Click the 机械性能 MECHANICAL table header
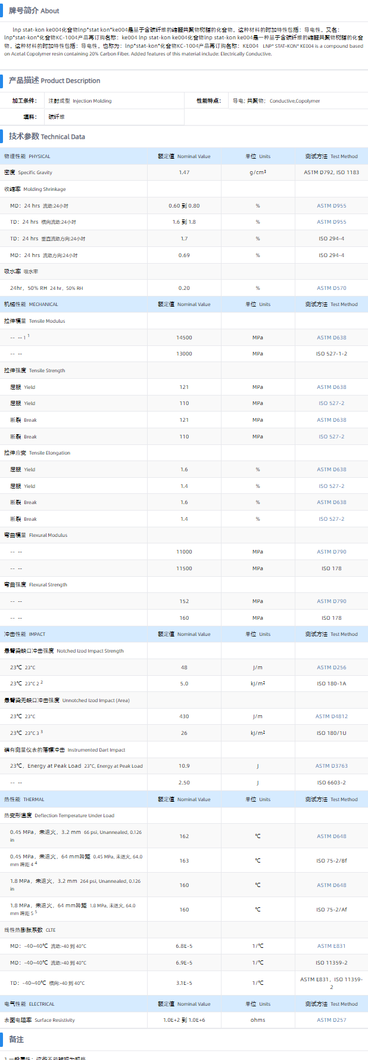 point(31,304)
